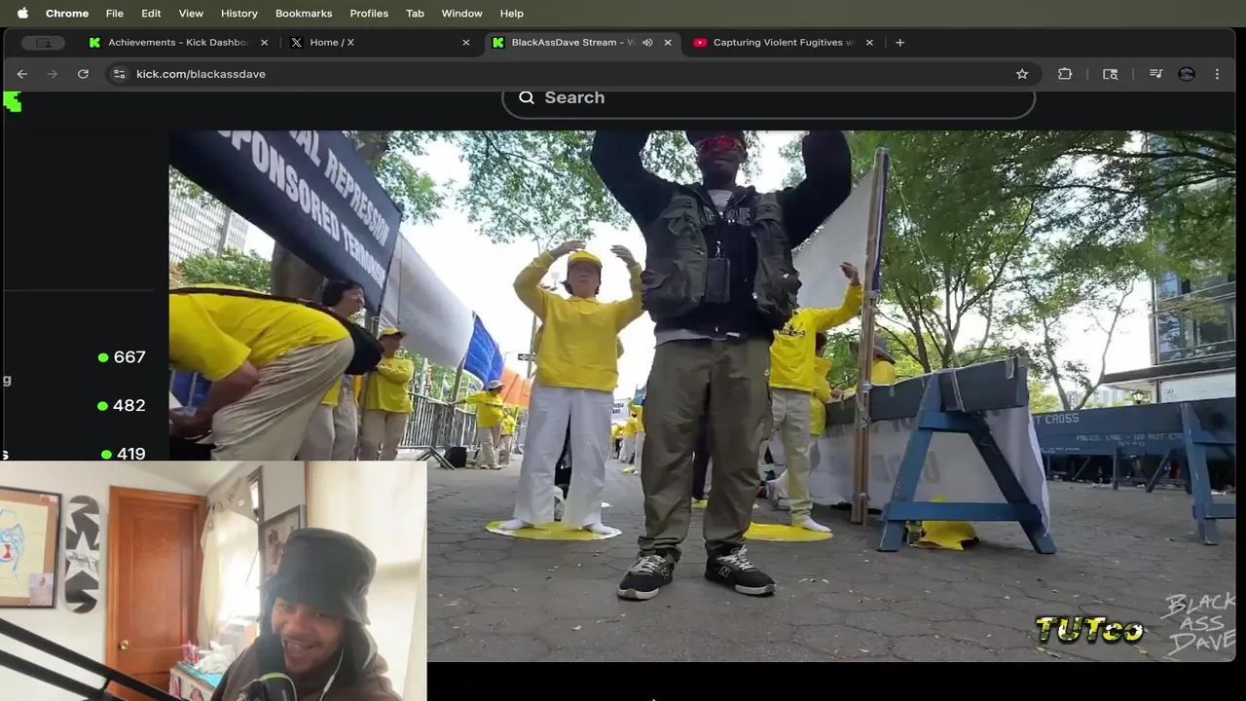Image resolution: width=1246 pixels, height=701 pixels.
Task: Close the BlackAssDave Stream tab
Action: [x=667, y=43]
